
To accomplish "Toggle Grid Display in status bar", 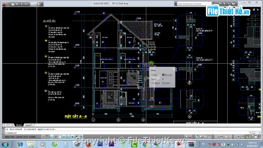I will (x=47, y=137).
